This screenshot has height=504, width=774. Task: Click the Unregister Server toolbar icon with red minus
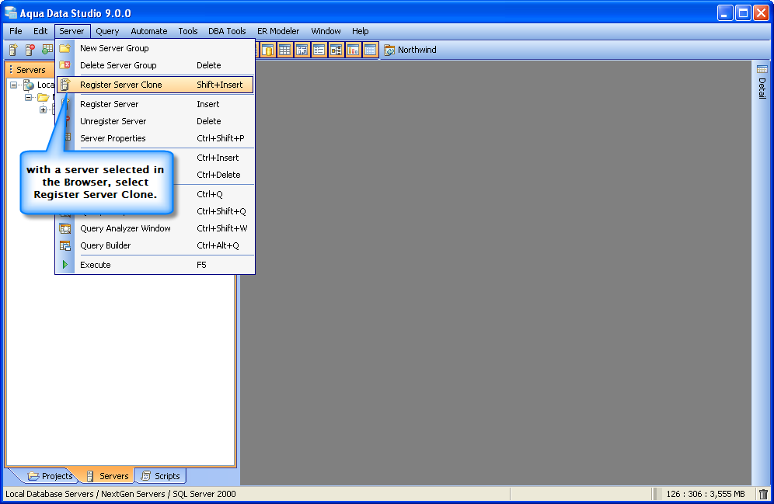coord(30,50)
